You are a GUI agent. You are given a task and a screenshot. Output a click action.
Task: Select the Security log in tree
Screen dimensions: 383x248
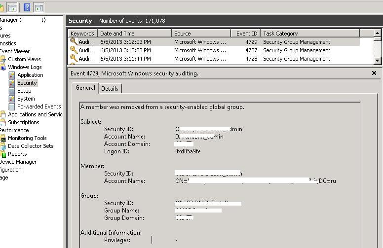[27, 83]
